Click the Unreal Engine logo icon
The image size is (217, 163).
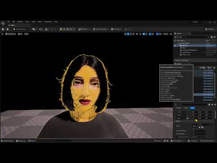[x=3, y=23]
